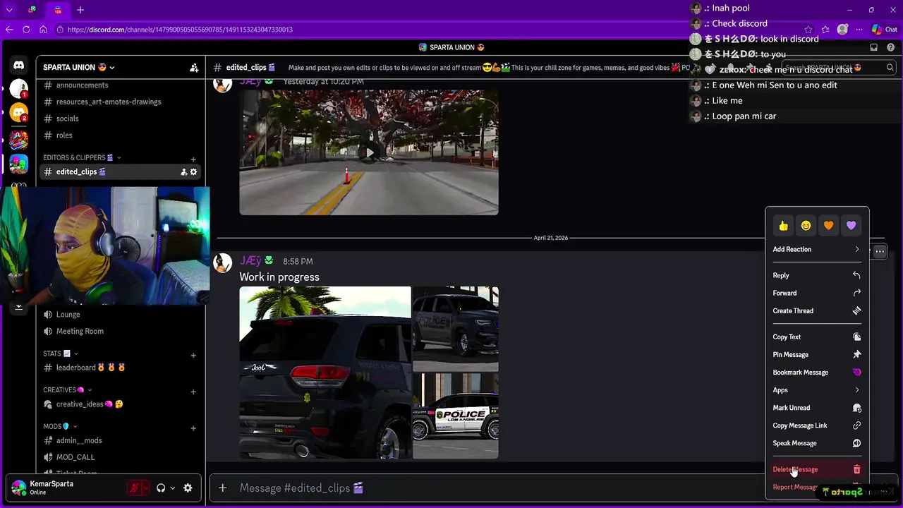The image size is (903, 508).
Task: Open the attachment plus button in message box
Action: (x=222, y=488)
